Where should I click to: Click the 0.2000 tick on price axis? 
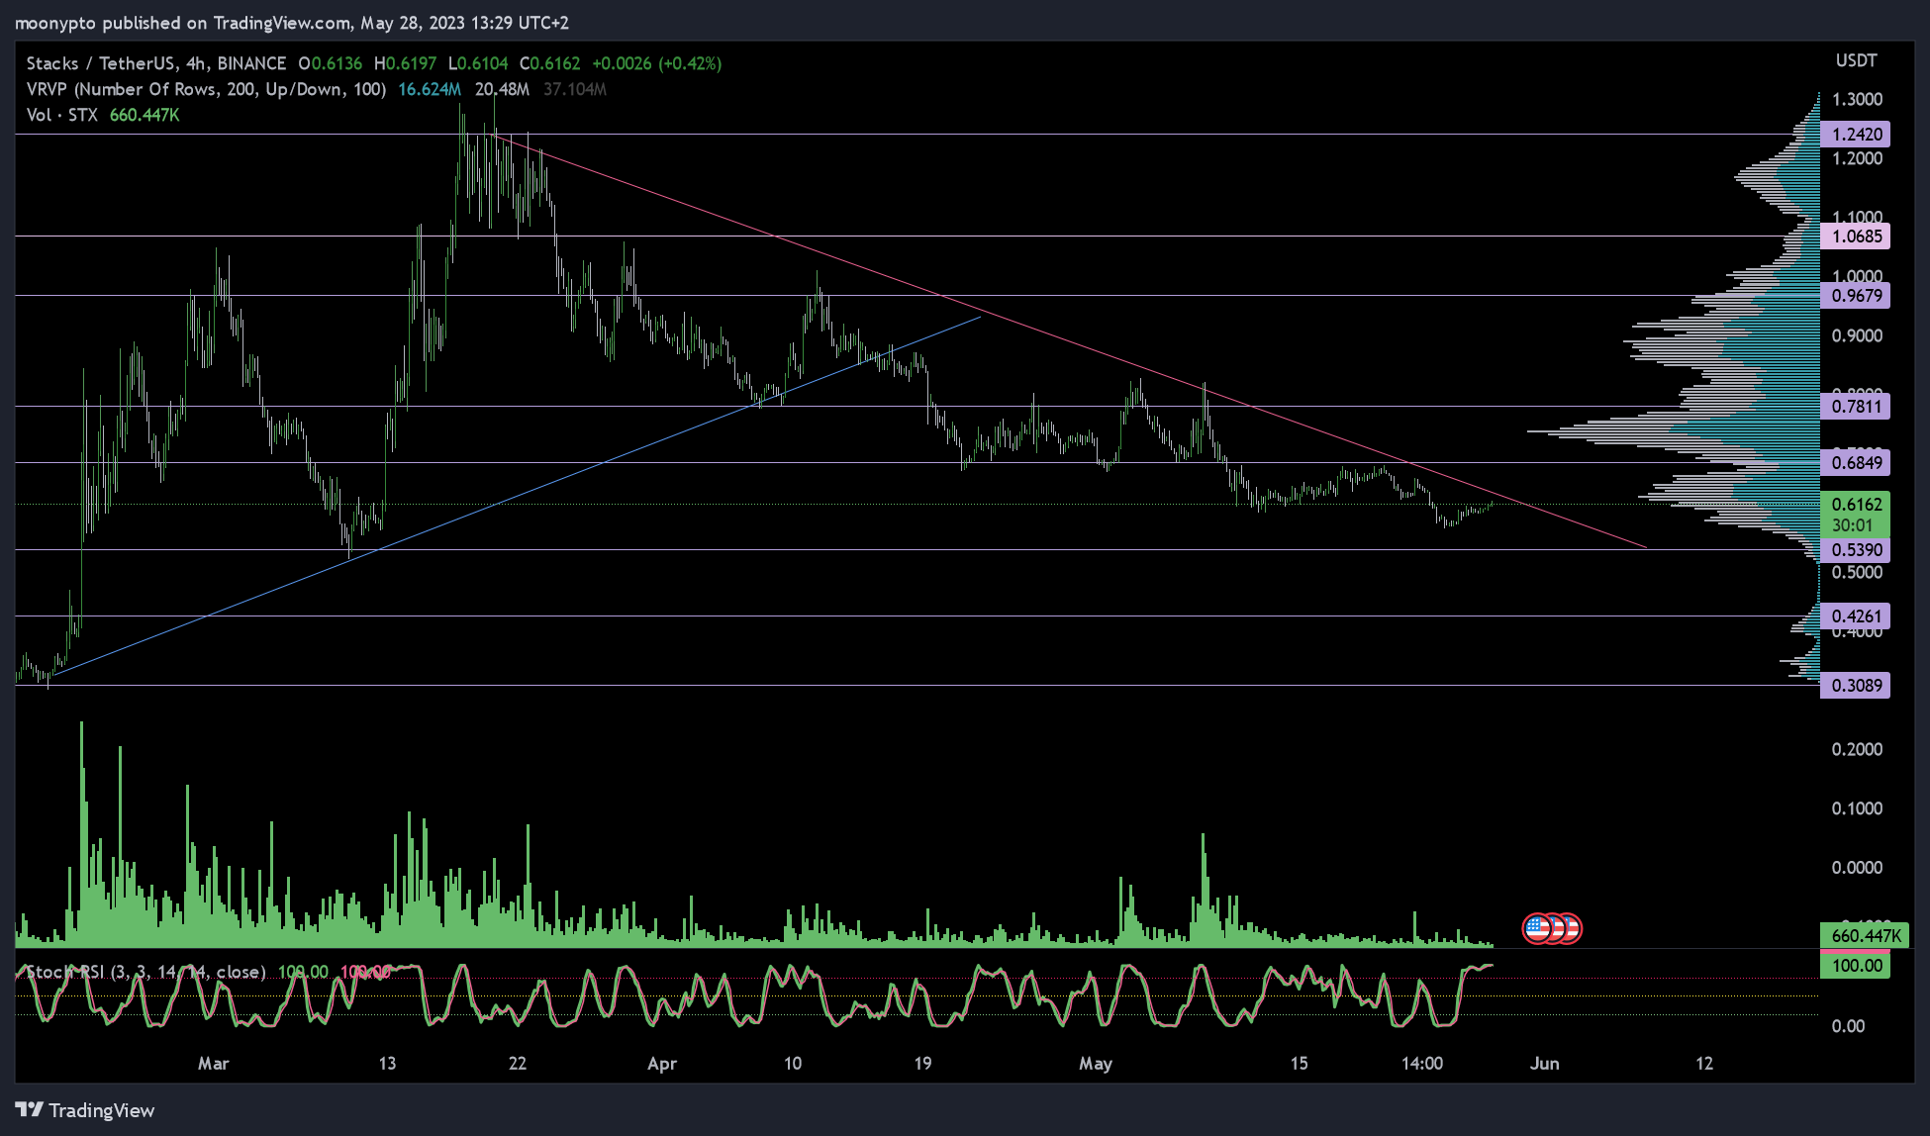pos(1857,750)
